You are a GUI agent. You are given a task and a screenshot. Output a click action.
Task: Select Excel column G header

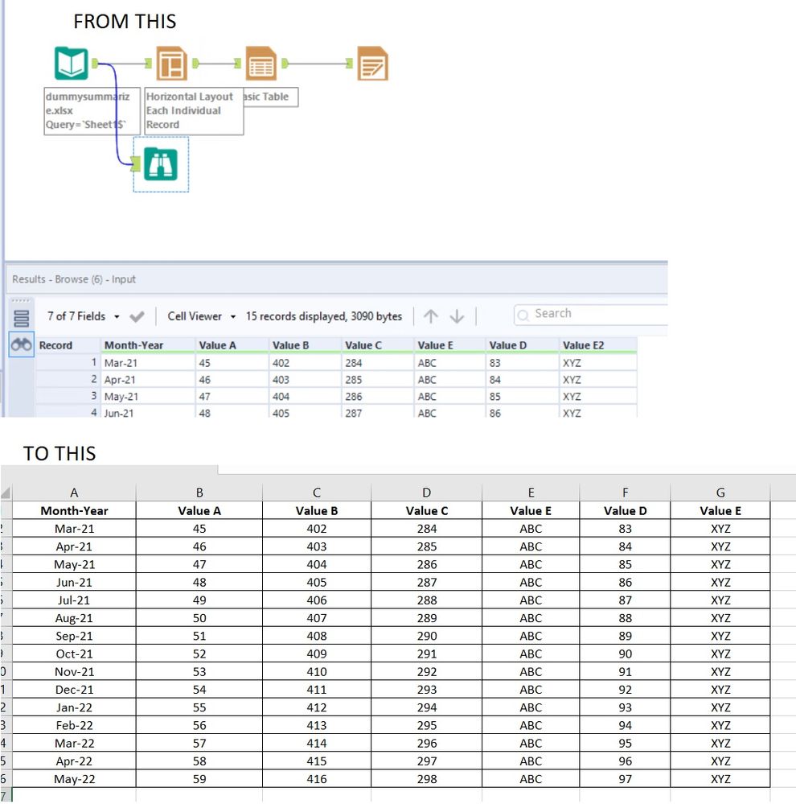[720, 493]
